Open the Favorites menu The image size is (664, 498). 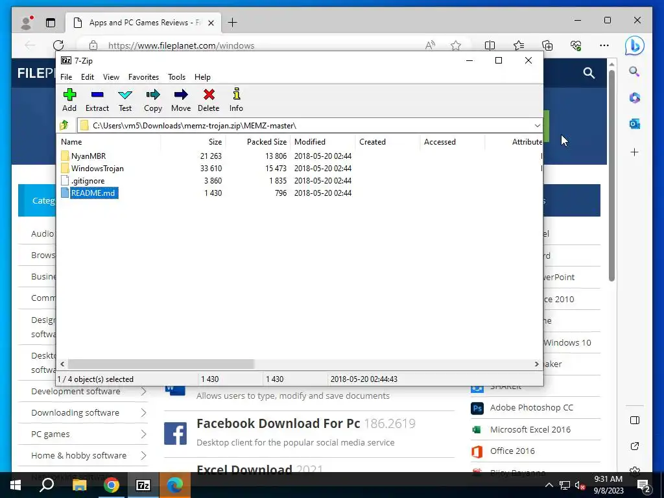click(143, 77)
